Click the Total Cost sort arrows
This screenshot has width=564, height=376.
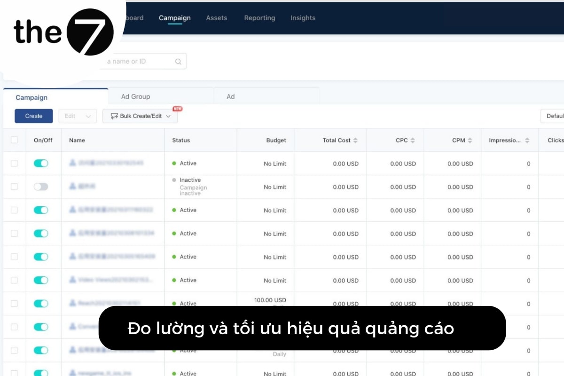pyautogui.click(x=355, y=141)
